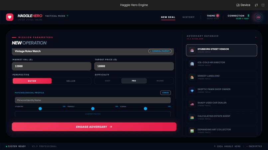The image size is (268, 150).
Task: Switch to the New Deal tab
Action: point(168,17)
